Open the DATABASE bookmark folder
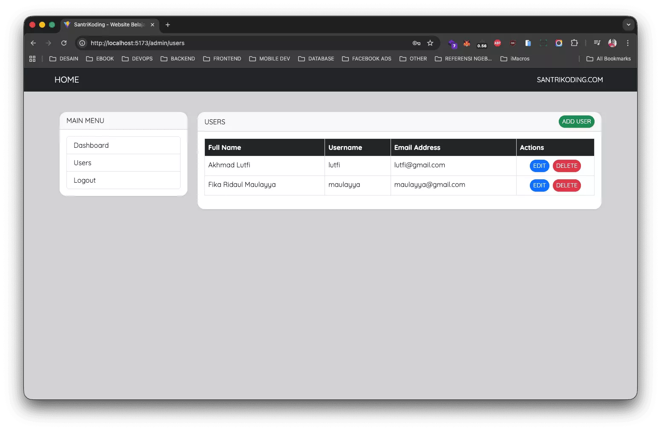 316,59
